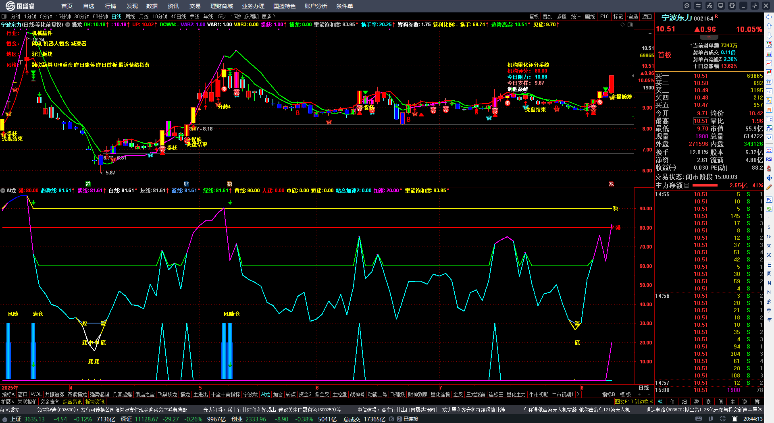The height and width of the screenshot is (423, 774).
Task: Open the 主力净额 list menu icon
Action: point(687,185)
